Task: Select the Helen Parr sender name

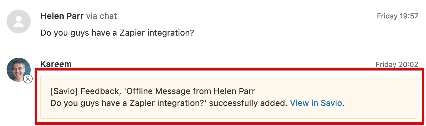Action: coord(62,16)
